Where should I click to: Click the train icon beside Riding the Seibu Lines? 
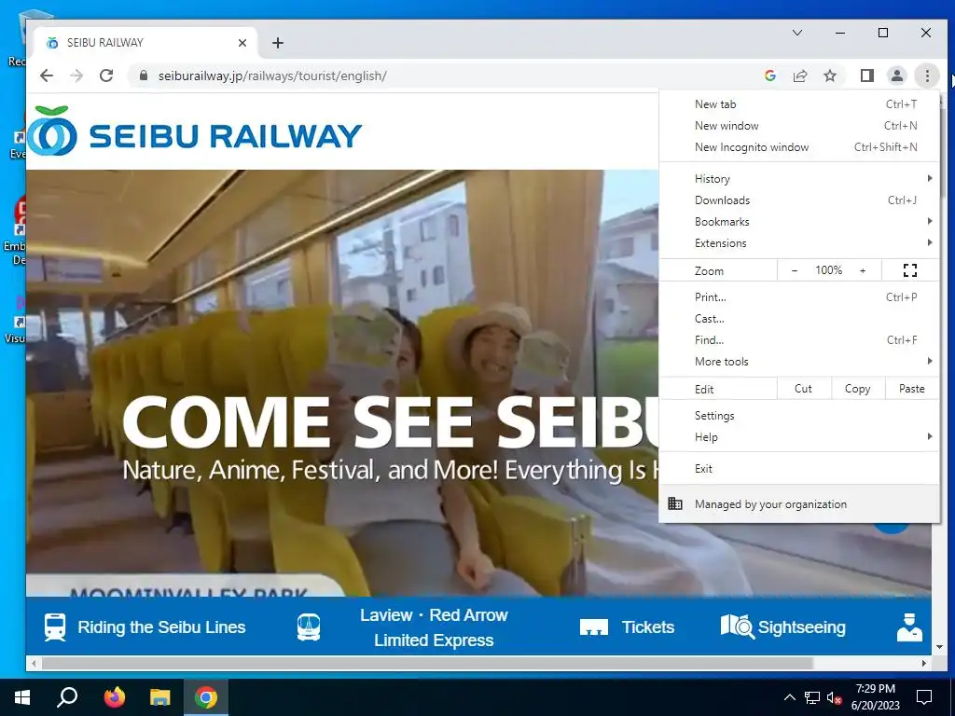[55, 627]
